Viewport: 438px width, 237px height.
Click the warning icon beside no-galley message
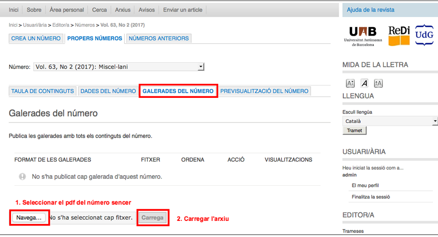(22, 177)
